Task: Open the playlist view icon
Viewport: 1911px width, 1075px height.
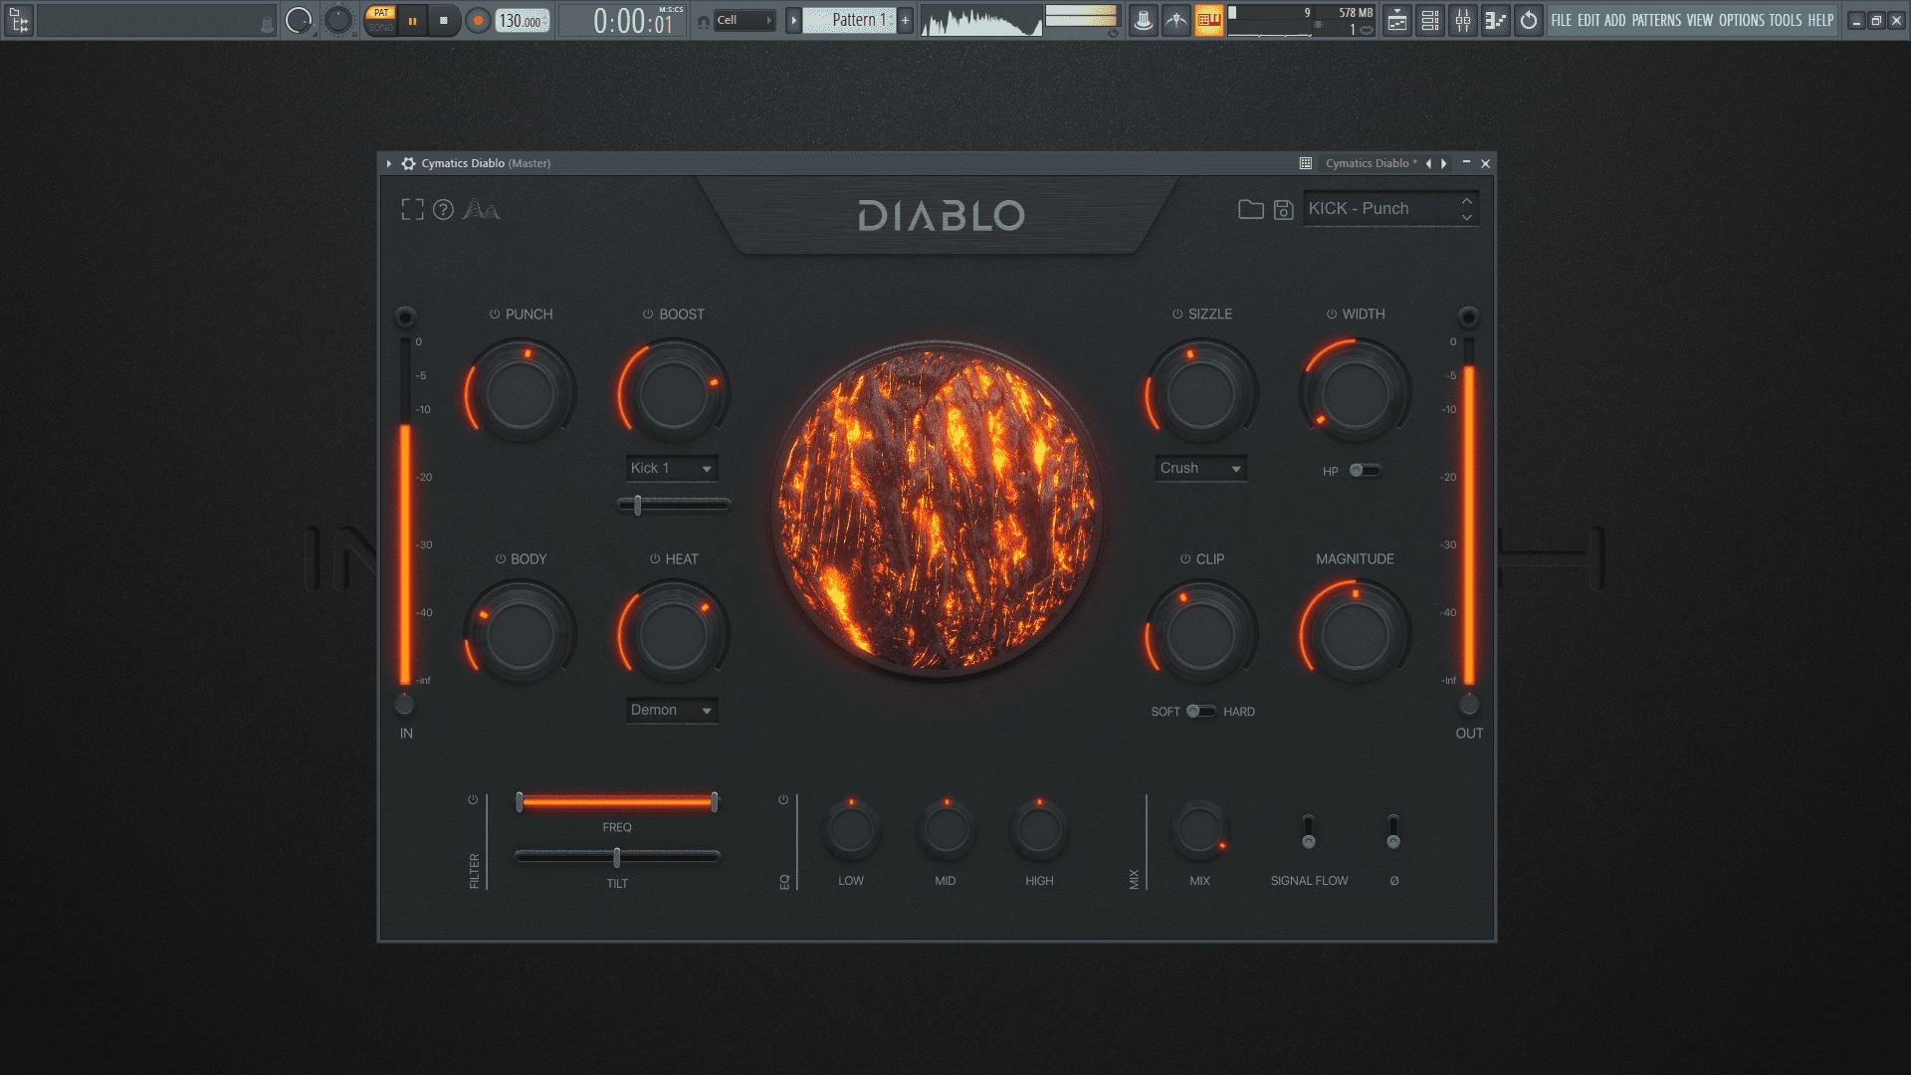Action: 1397,20
